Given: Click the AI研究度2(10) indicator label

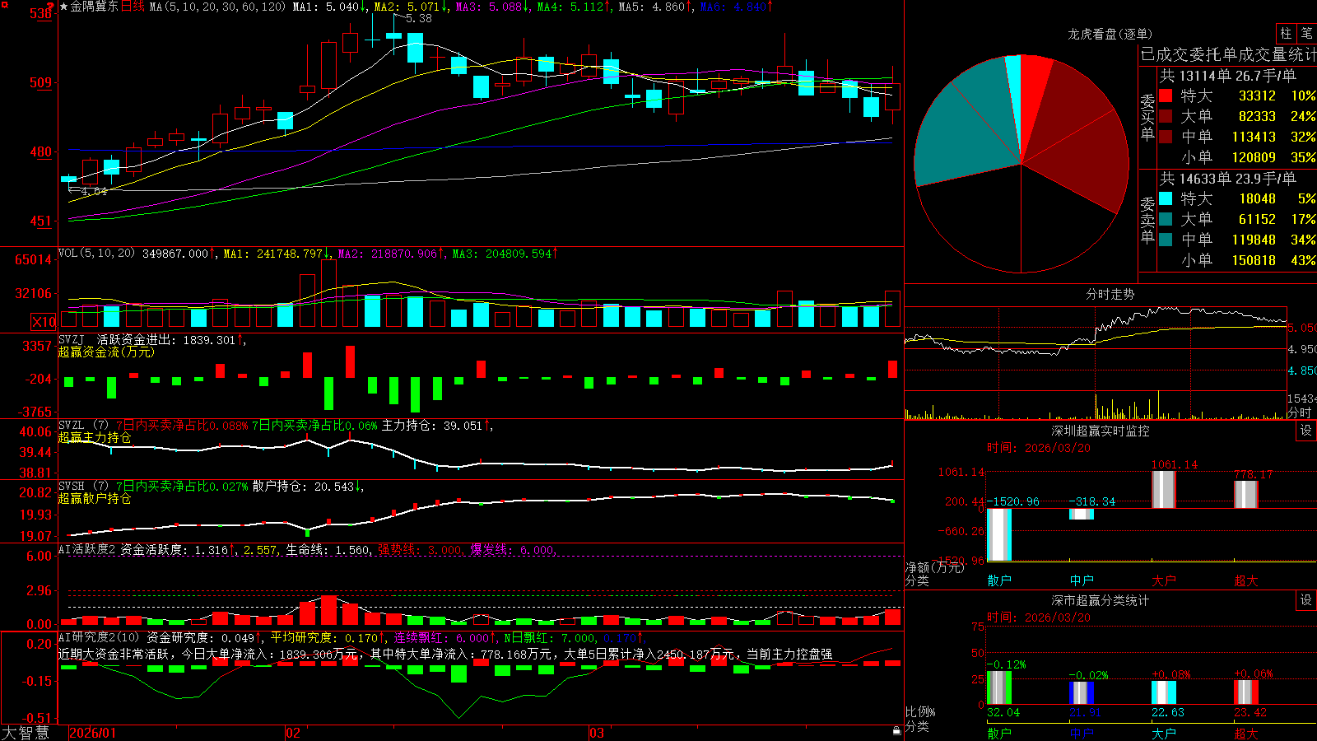Looking at the screenshot, I should pyautogui.click(x=99, y=637).
